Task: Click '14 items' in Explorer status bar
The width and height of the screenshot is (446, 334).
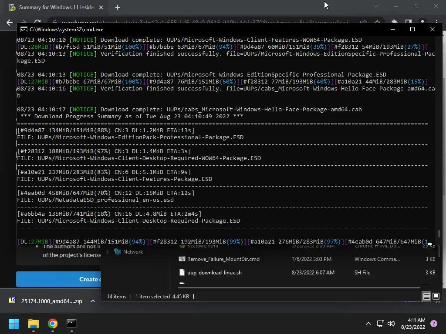Action: pos(117,297)
